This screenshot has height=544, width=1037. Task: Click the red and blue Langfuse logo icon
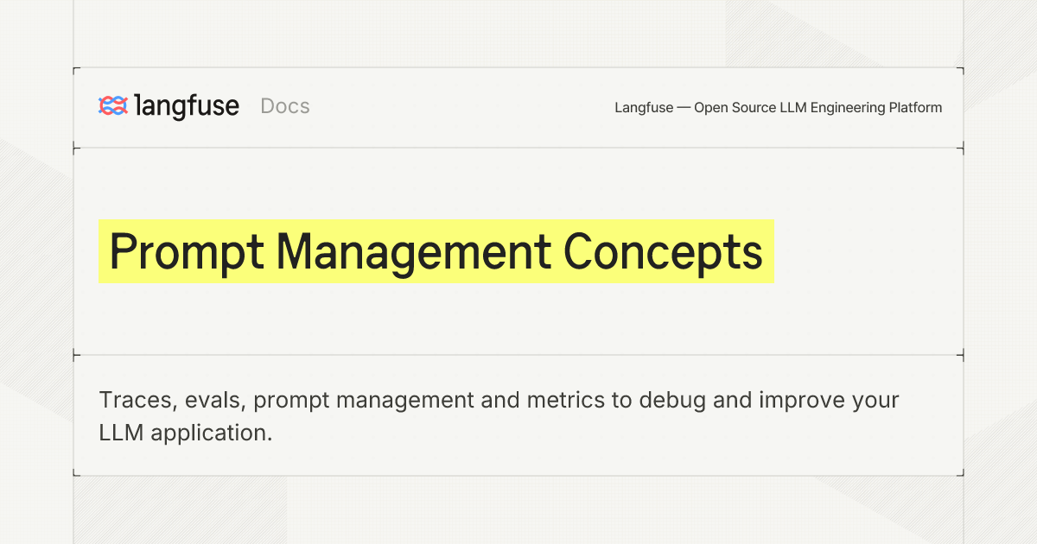tap(113, 106)
